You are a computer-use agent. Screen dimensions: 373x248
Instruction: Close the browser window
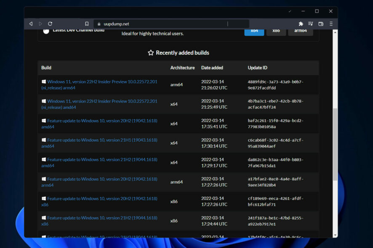click(x=330, y=11)
